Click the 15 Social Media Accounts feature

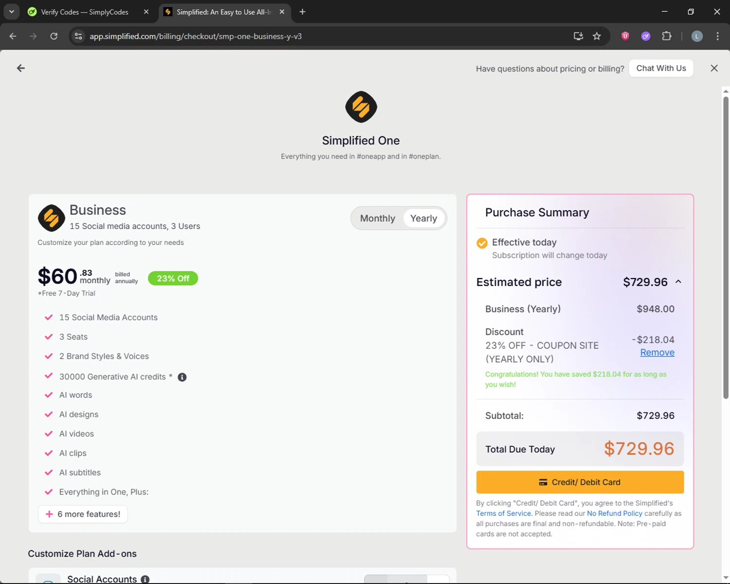point(109,317)
